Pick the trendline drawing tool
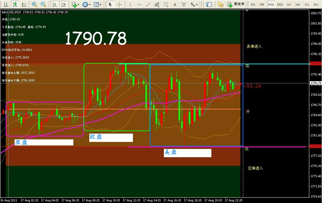Image resolution: width=322 pixels, height=203 pixels. pyautogui.click(x=148, y=4)
